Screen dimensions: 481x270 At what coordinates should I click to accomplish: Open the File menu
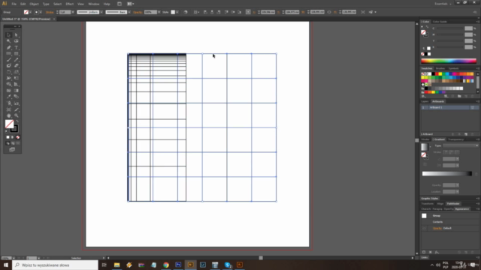click(14, 4)
